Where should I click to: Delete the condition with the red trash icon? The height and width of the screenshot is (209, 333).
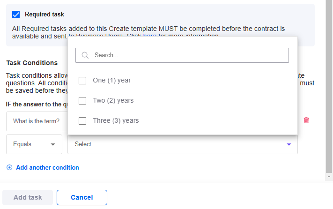pos(306,120)
